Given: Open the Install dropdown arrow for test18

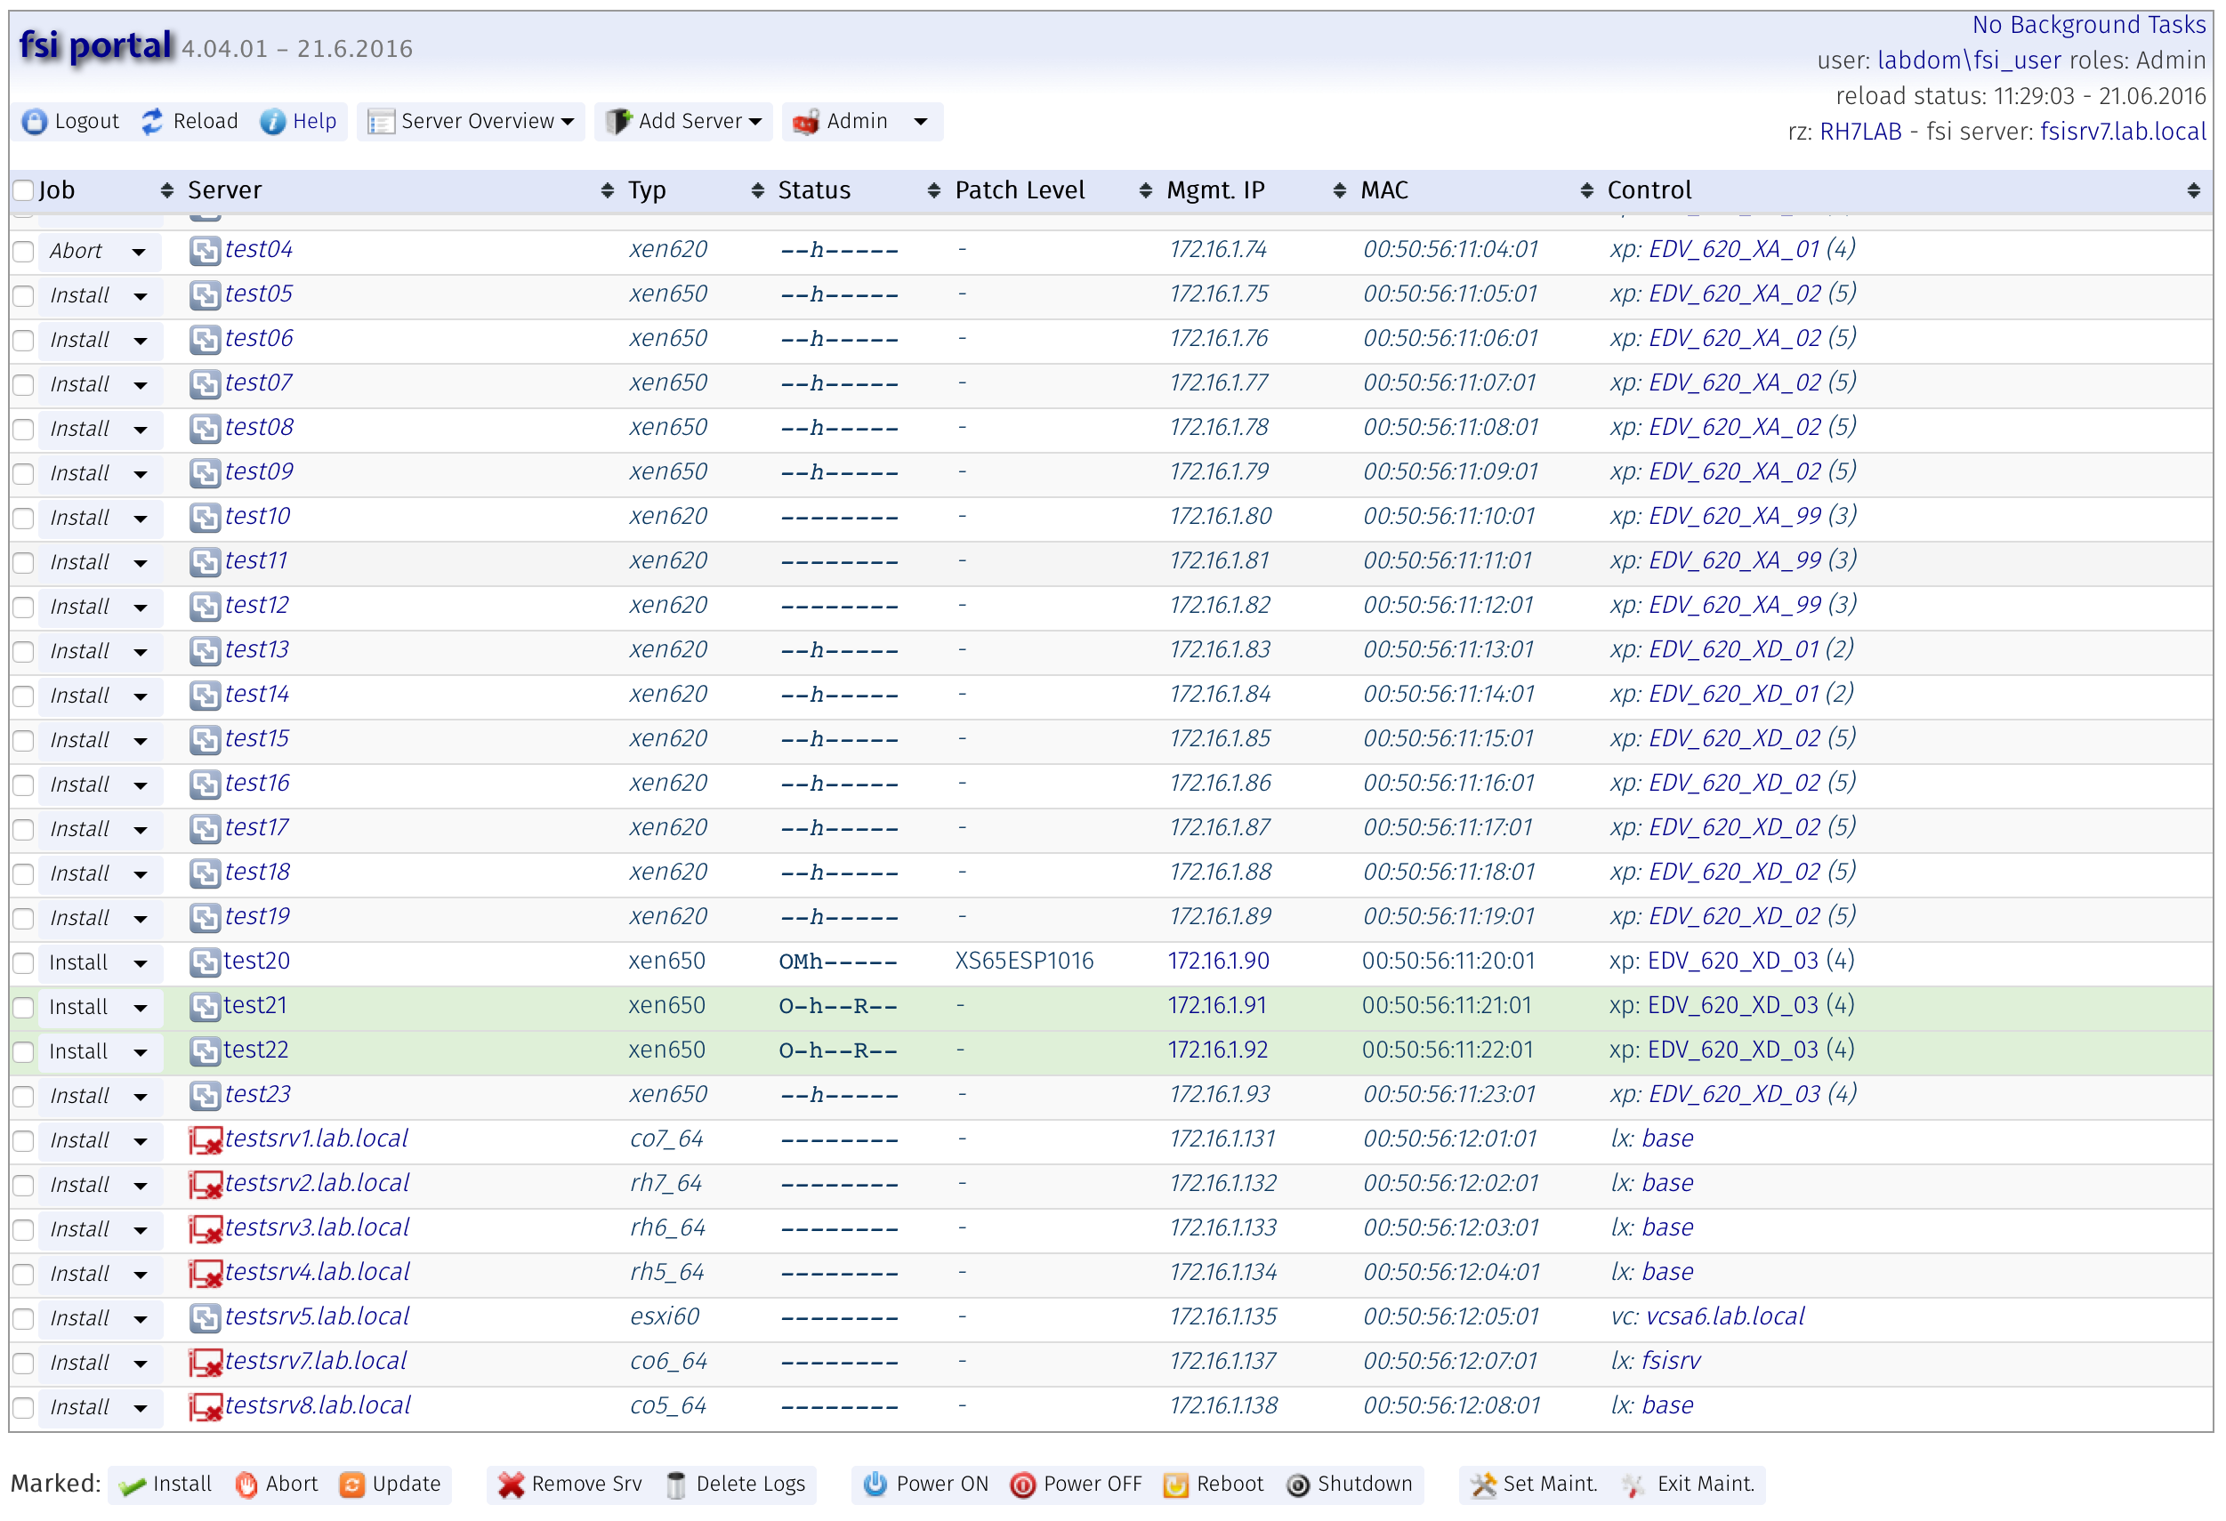Looking at the screenshot, I should [x=140, y=875].
